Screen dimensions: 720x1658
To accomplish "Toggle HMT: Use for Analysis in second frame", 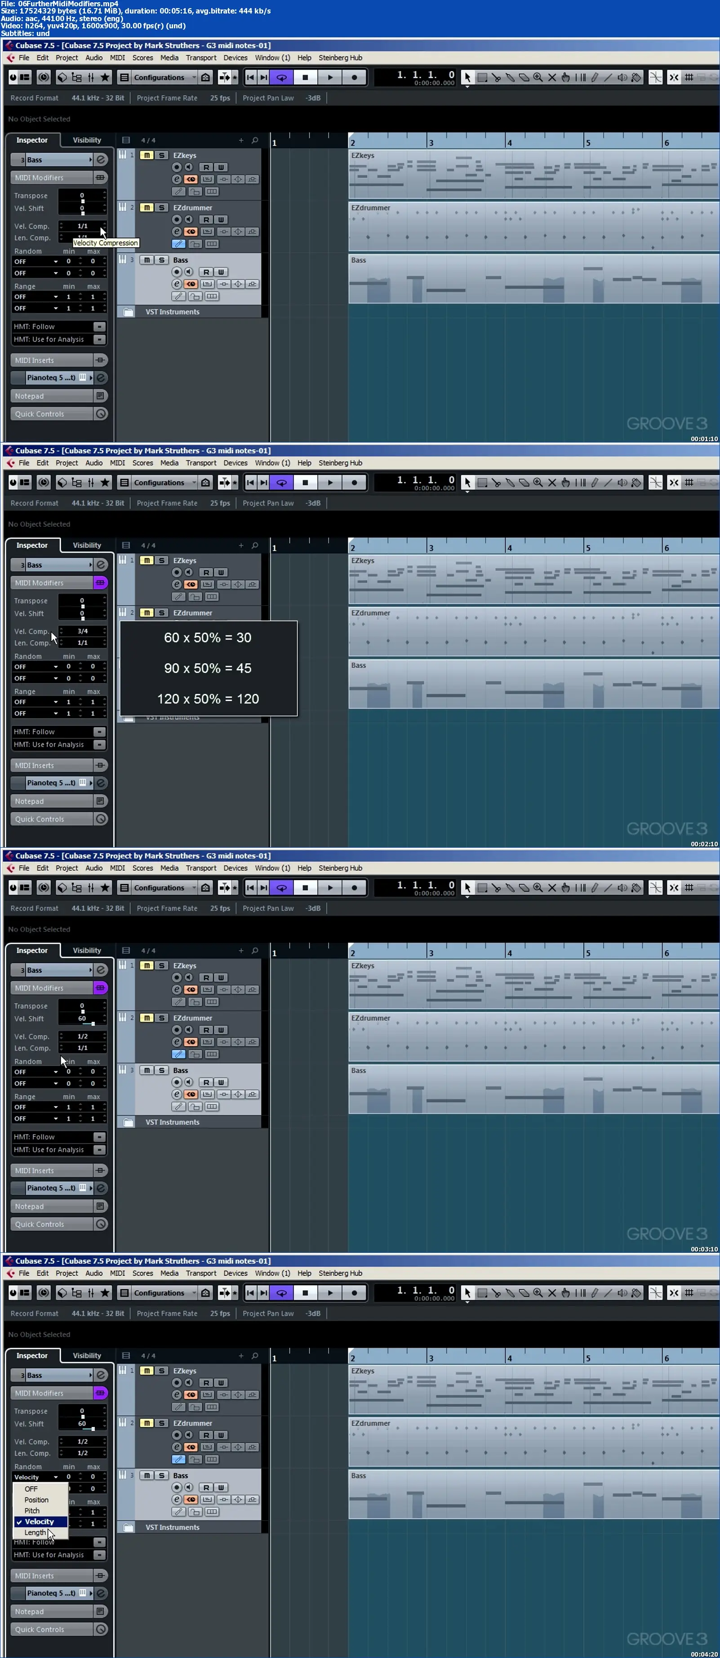I will [x=99, y=745].
